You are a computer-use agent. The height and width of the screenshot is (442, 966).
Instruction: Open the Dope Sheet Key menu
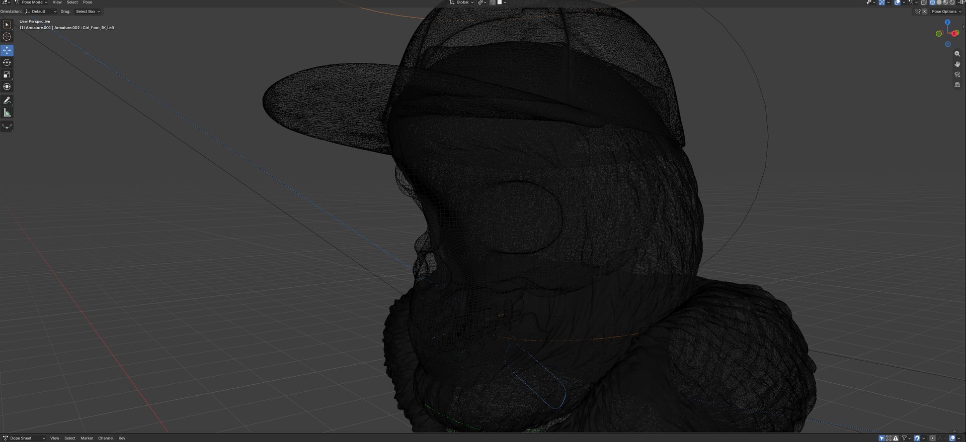[122, 438]
